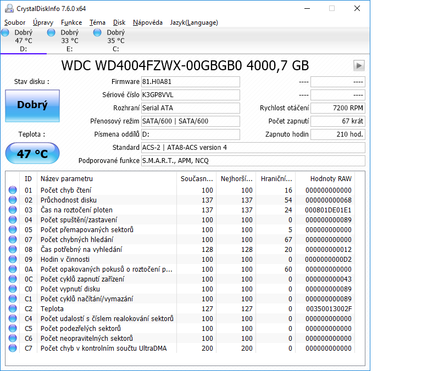Click the Hraniční... column header
This screenshot has height=371, width=422.
[276, 179]
